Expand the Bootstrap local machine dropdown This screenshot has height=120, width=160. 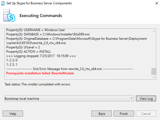click(69, 98)
